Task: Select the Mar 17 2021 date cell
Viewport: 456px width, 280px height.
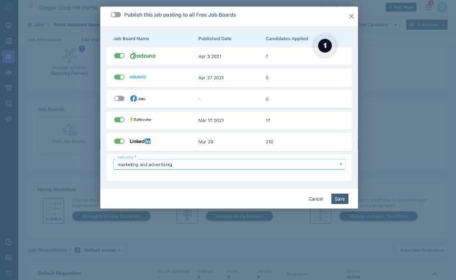Action: [x=211, y=121]
